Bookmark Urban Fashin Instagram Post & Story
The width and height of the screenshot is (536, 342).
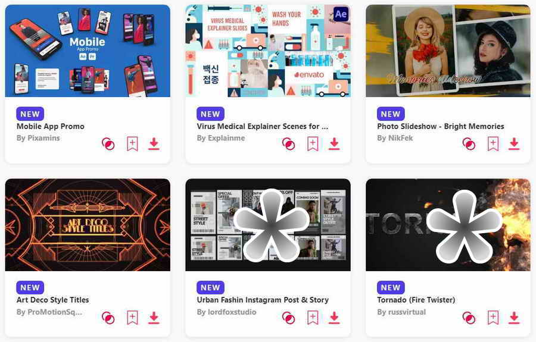(313, 318)
